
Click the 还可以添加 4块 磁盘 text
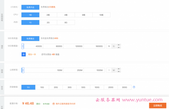point(50,54)
